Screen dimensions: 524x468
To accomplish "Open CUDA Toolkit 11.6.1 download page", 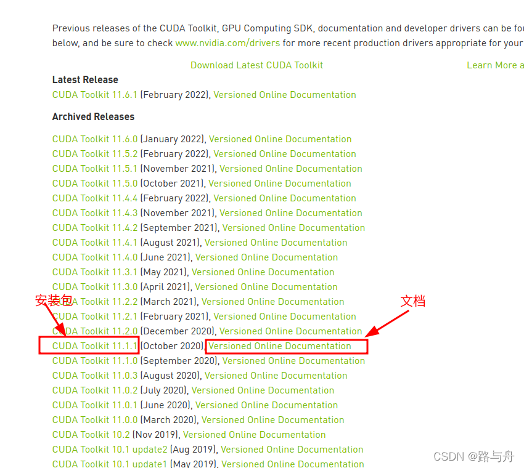I will point(95,95).
